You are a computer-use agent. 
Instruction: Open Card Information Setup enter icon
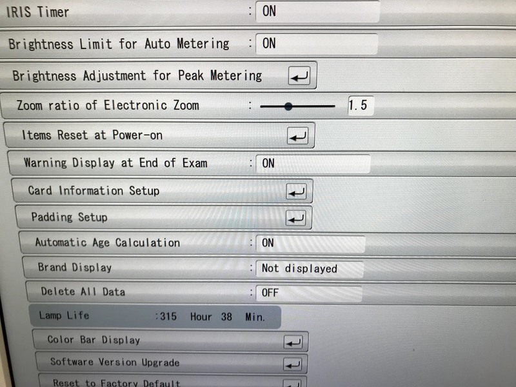296,192
